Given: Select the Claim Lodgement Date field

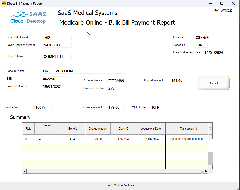Looking at the screenshot, I should 215,53.
